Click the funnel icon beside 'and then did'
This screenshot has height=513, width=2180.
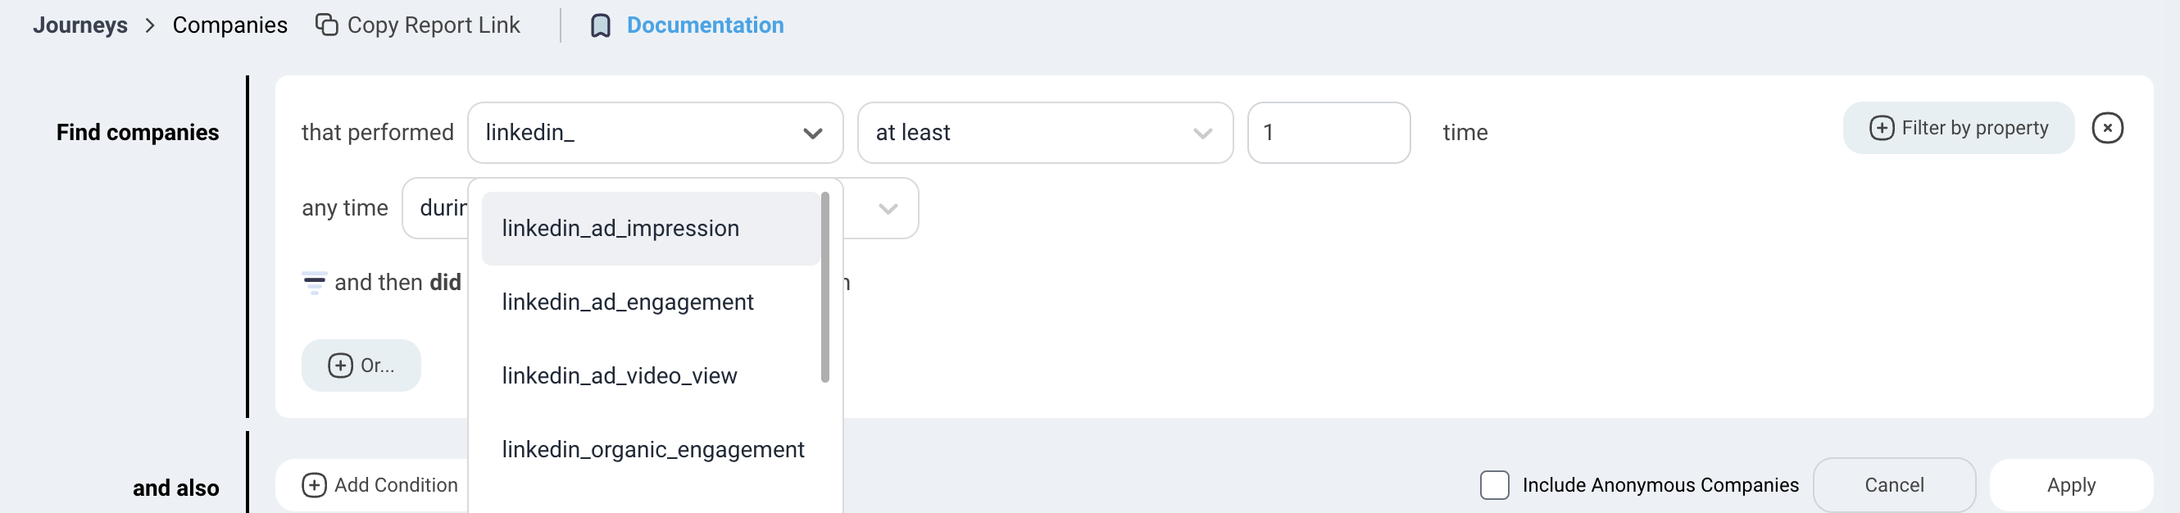click(x=314, y=282)
